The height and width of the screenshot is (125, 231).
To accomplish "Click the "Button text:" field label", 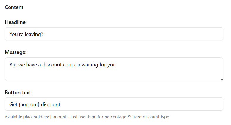I will pyautogui.click(x=18, y=92).
